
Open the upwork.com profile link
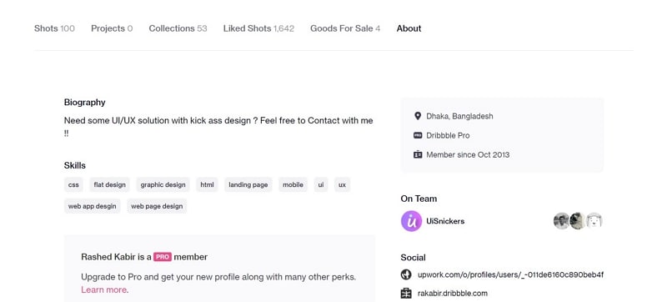pos(510,274)
